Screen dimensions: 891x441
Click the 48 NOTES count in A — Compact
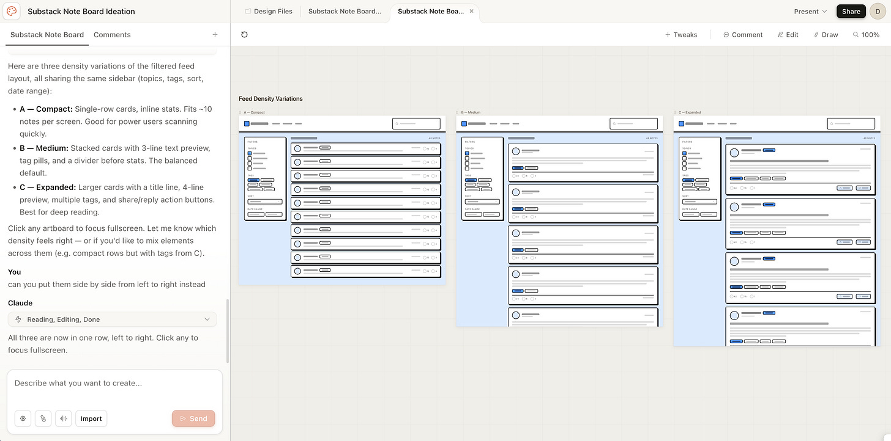pos(434,138)
